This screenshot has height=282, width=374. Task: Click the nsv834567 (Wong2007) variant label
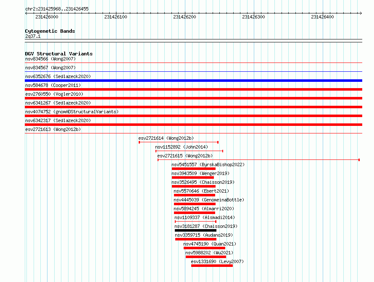tap(50, 68)
